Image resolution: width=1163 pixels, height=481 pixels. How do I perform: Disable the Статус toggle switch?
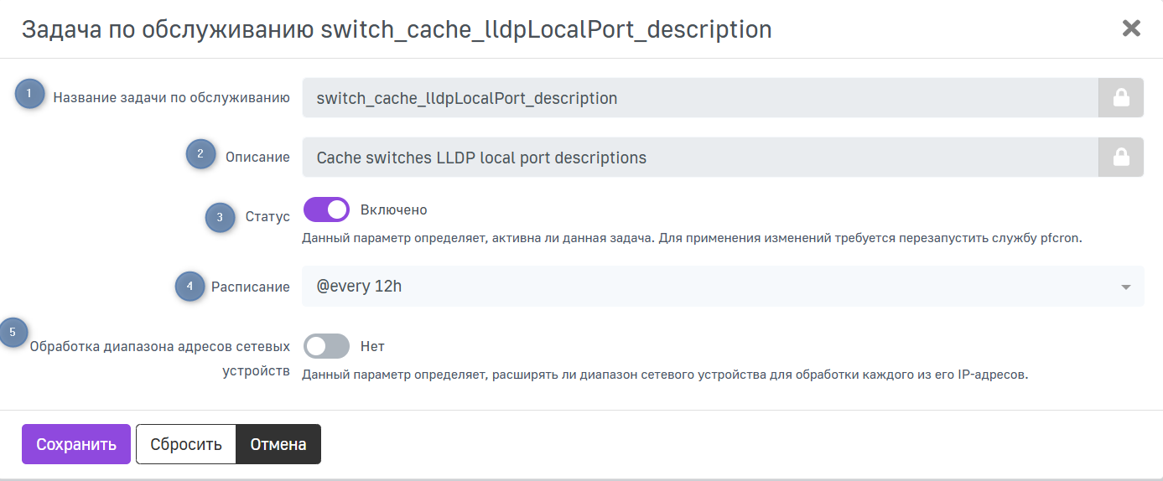(326, 209)
